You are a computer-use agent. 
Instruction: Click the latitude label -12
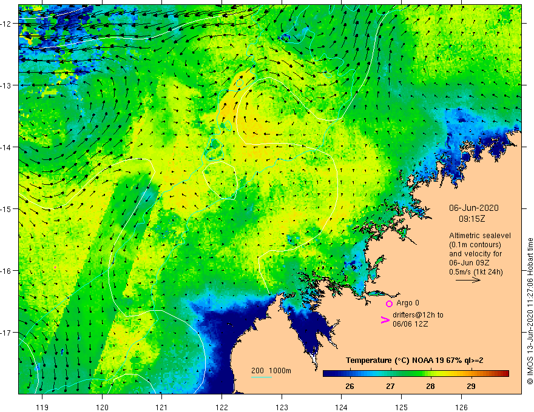(7, 24)
